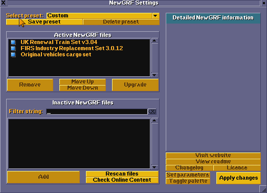Click the sticky pin icon in title bar
This screenshot has width=267, height=193.
tap(264, 3)
